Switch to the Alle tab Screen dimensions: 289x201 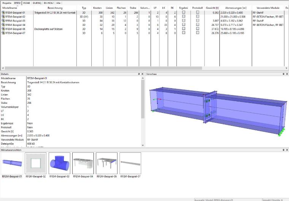(58, 3)
